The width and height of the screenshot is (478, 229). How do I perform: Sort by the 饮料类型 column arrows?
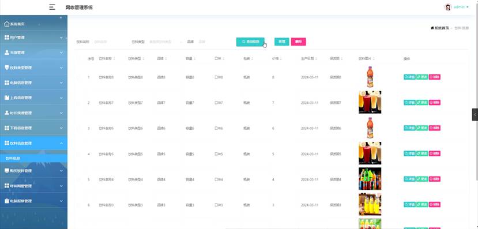[x=143, y=58]
